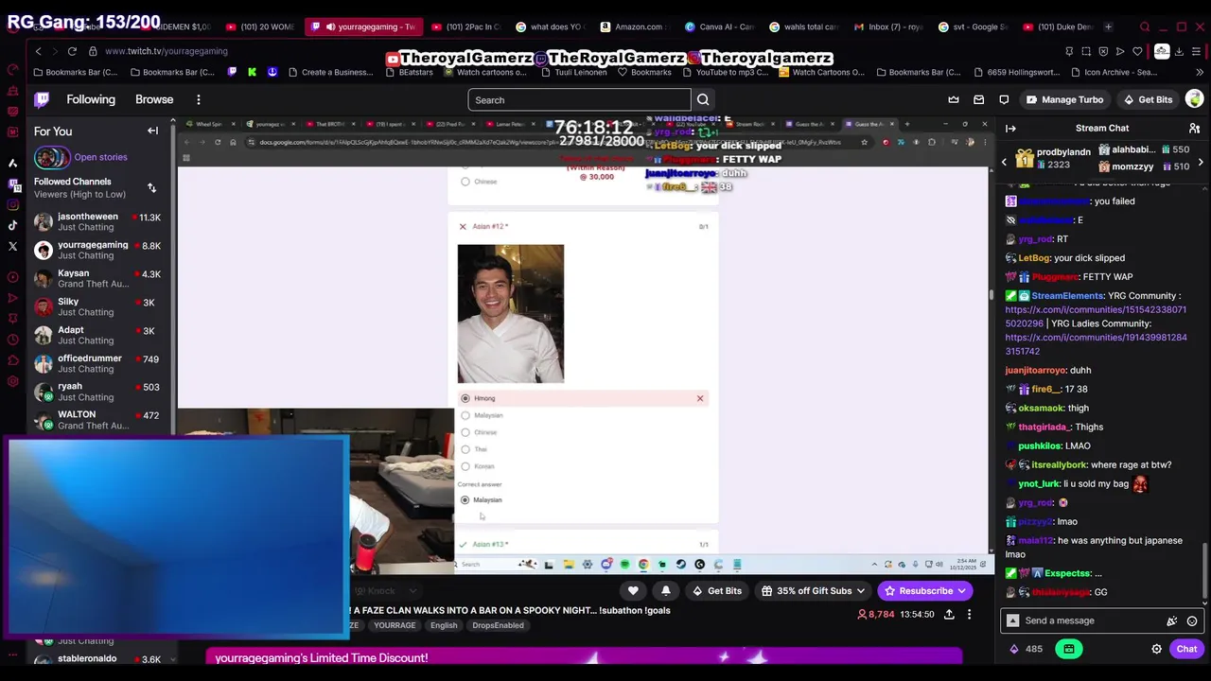Switch to the Gmail Inbox (7) tab
1211x681 pixels.
point(887,26)
